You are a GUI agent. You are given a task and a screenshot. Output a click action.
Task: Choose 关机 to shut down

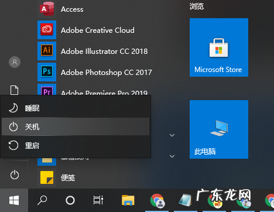tap(76, 126)
